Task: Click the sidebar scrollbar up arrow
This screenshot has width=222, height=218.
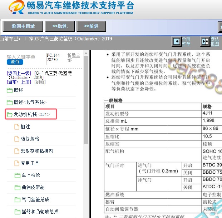Action: [86, 53]
